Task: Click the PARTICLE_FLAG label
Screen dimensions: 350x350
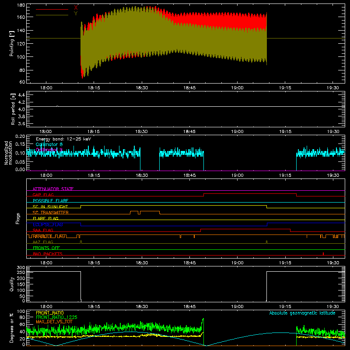Action: [49, 236]
